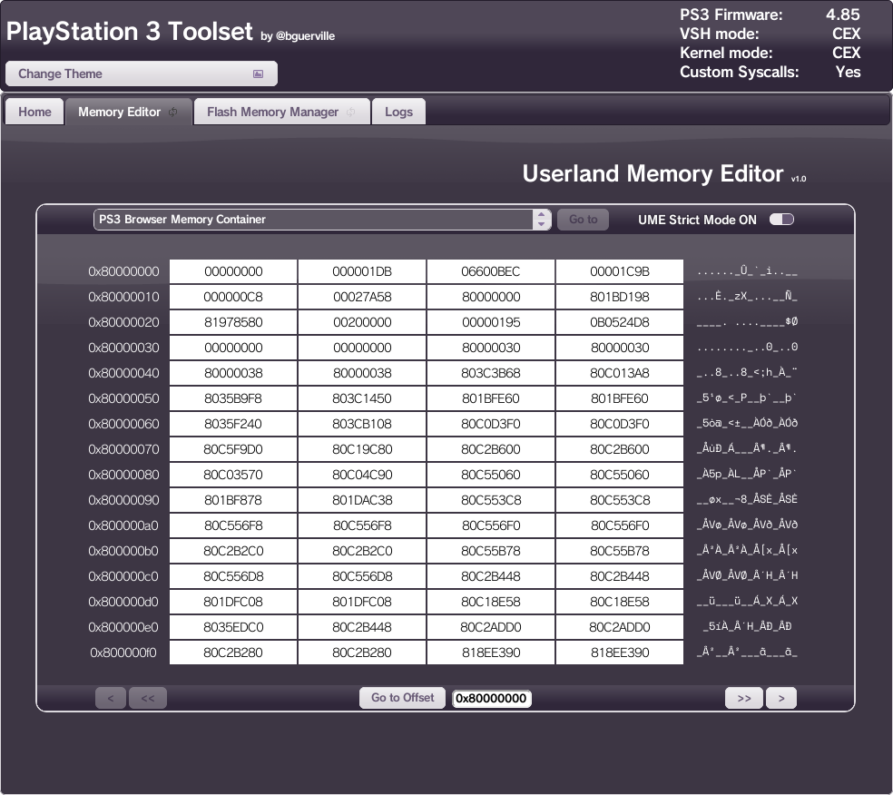The height and width of the screenshot is (795, 893).
Task: Click the hex cell 81978580
Action: pos(233,322)
